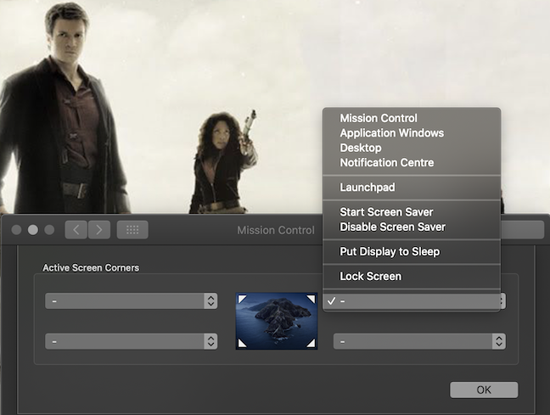
Task: Select Notification Centre menu entry
Action: click(412, 162)
